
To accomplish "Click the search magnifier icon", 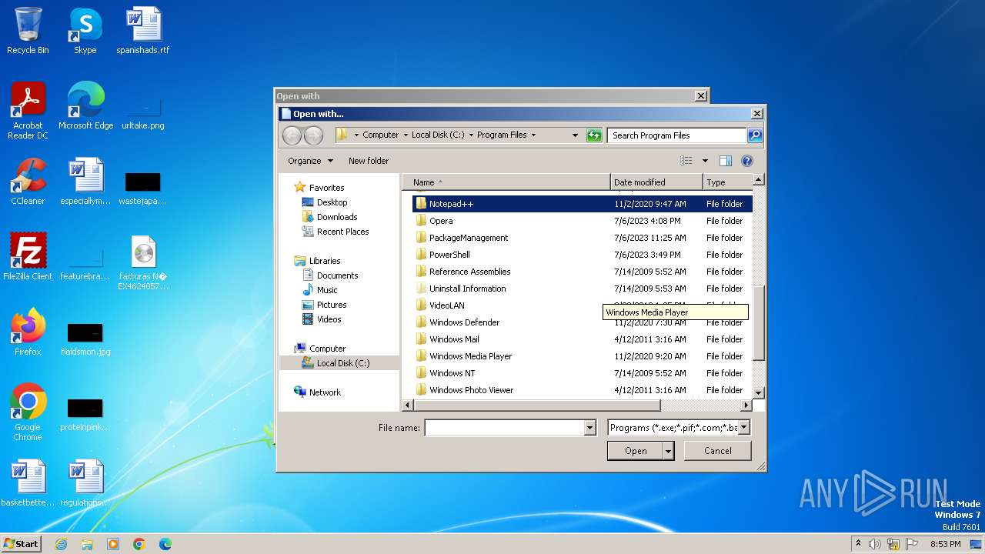I will pos(754,135).
